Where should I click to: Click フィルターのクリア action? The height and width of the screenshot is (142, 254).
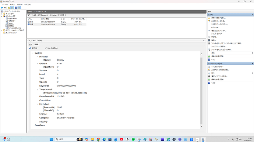[x=216, y=34]
